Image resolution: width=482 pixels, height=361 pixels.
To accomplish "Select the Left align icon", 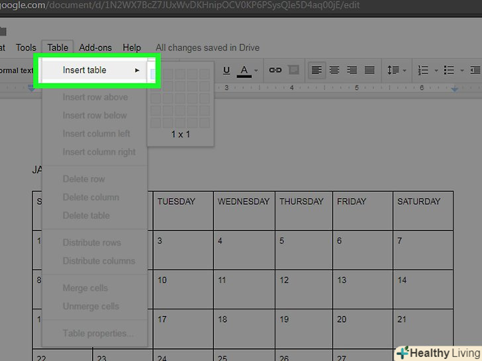I will pyautogui.click(x=316, y=70).
